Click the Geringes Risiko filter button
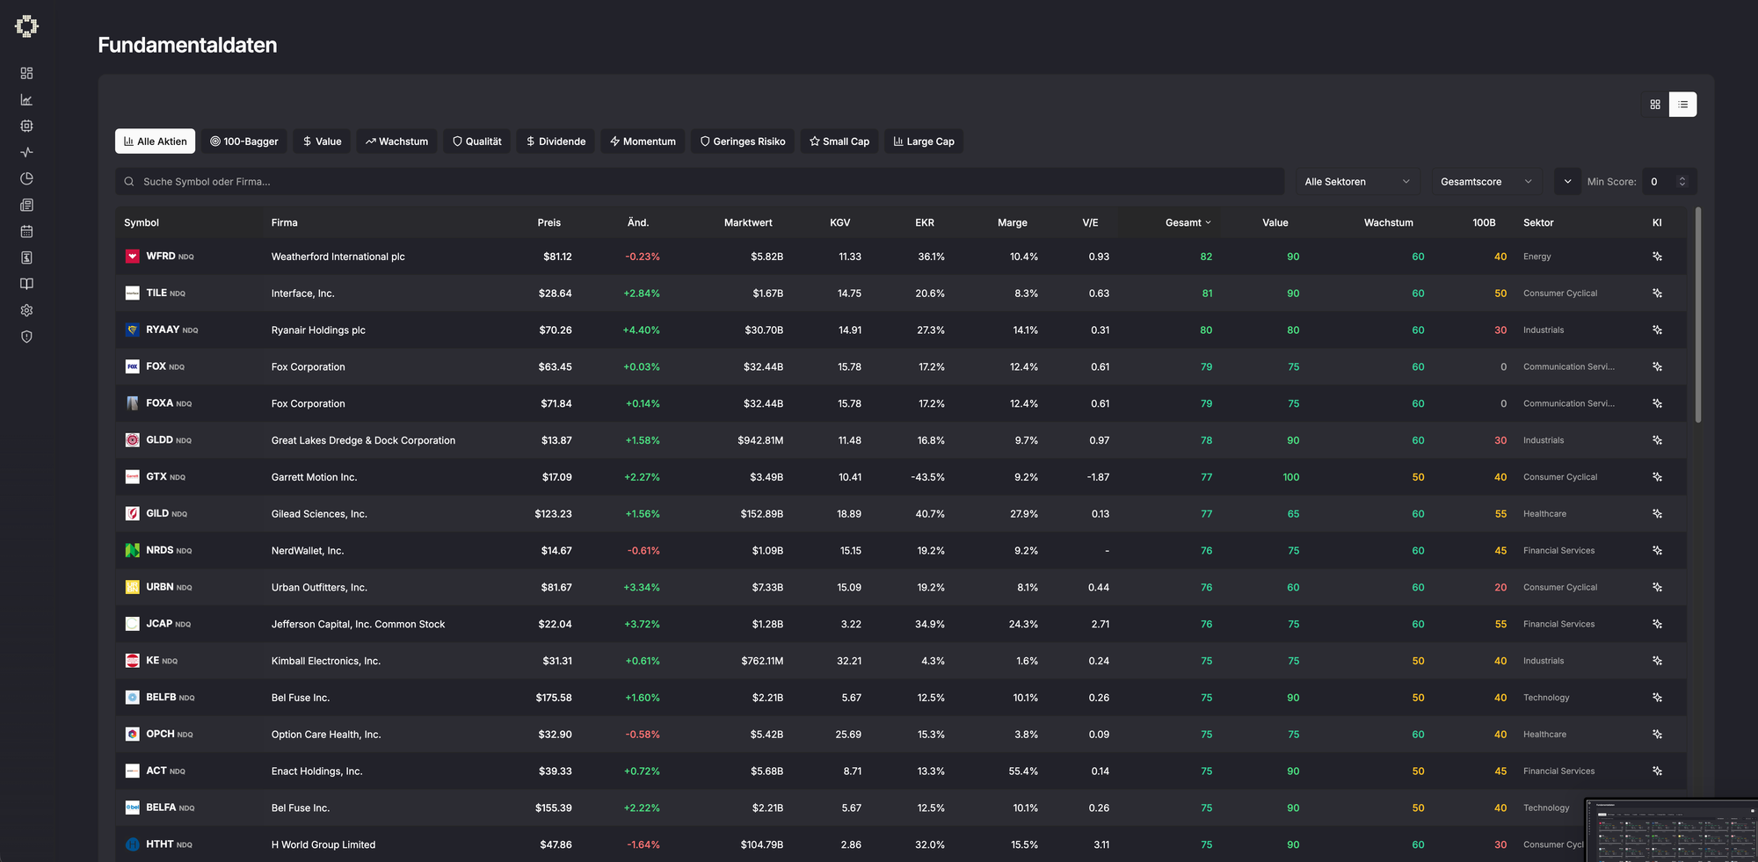This screenshot has height=862, width=1758. [x=743, y=141]
